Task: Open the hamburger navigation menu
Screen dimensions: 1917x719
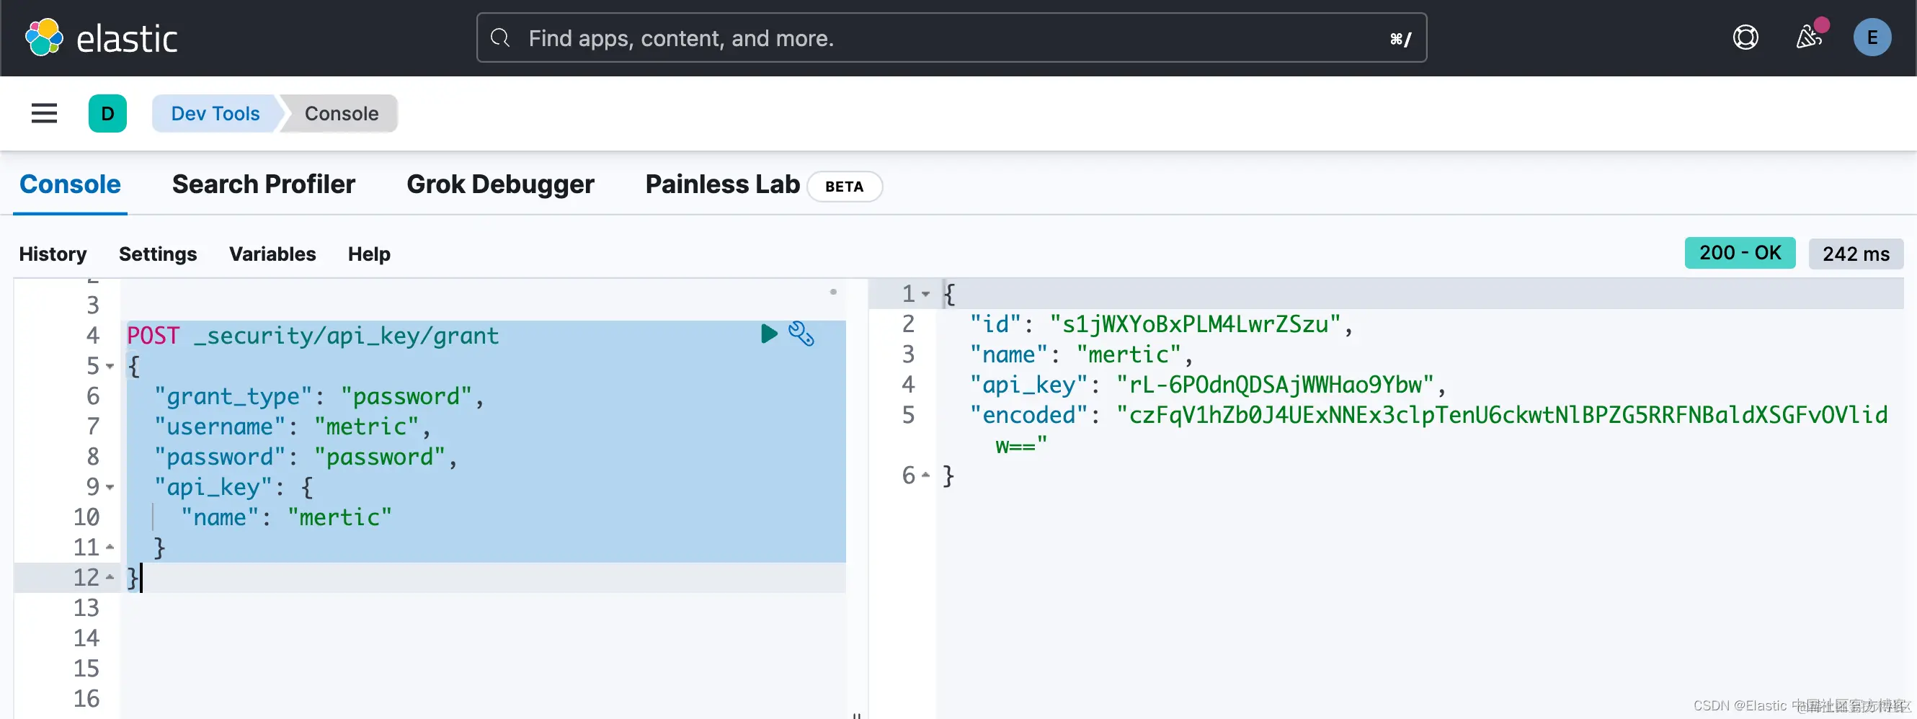Action: click(x=44, y=113)
